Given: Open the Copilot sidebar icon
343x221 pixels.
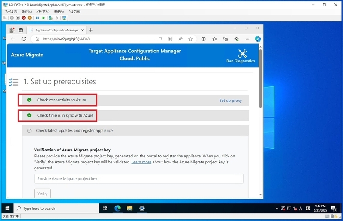Looking at the screenshot, I should (x=258, y=39).
